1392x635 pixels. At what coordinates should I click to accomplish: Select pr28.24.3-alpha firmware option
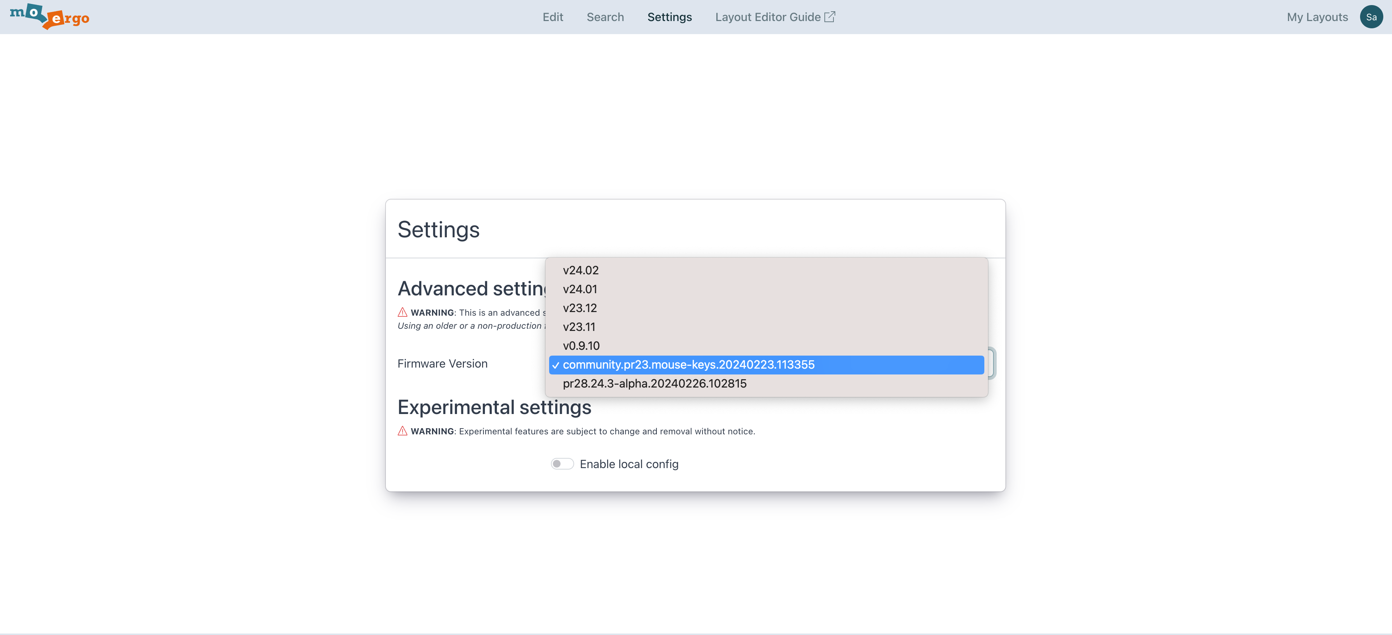654,384
